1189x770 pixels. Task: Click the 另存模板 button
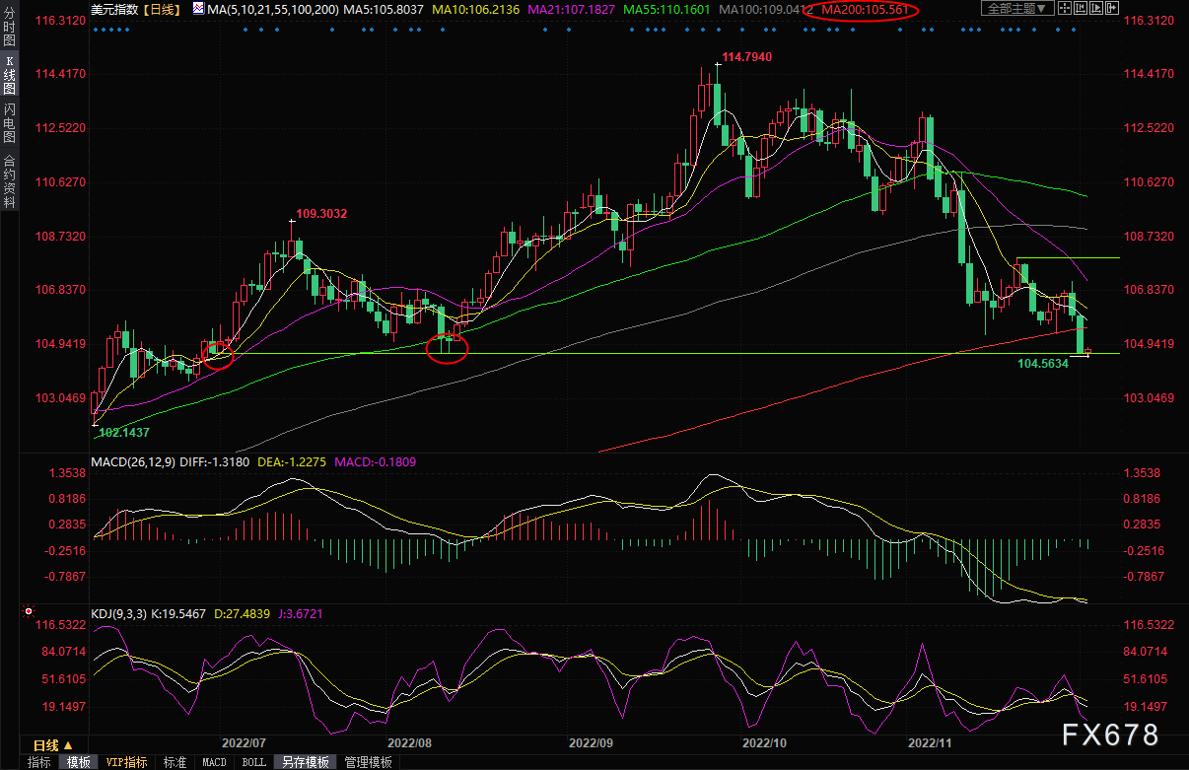[x=305, y=762]
